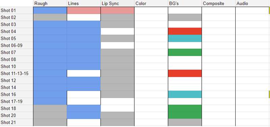Select the empty Color cell for Shot 10
Viewport: 270px width, 127px height.
[x=151, y=66]
